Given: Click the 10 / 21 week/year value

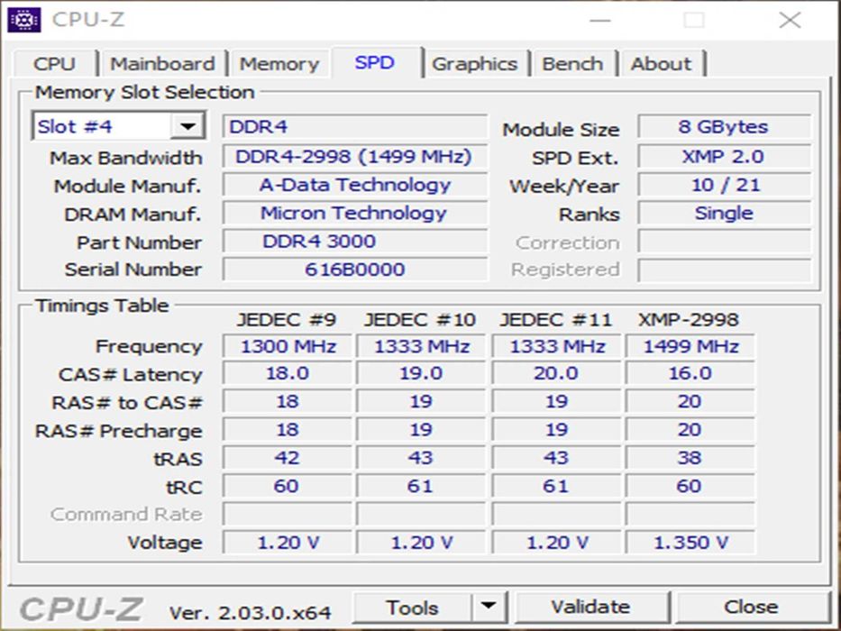Looking at the screenshot, I should 724,185.
